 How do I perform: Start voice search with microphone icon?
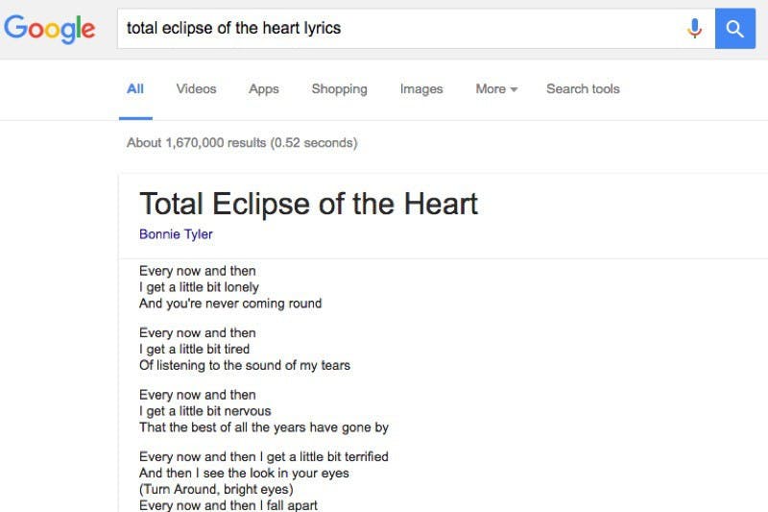(x=694, y=29)
